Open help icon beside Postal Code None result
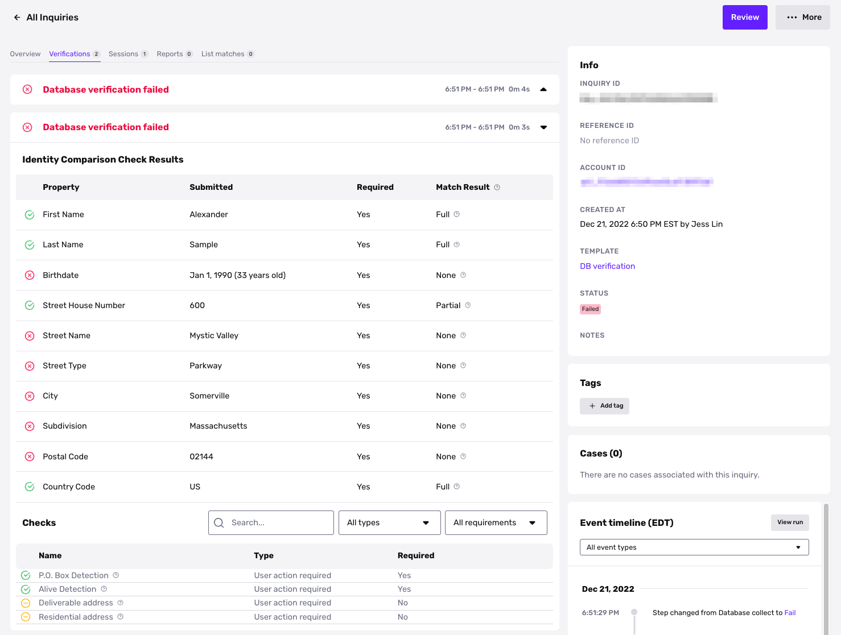The height and width of the screenshot is (635, 841). [x=463, y=456]
